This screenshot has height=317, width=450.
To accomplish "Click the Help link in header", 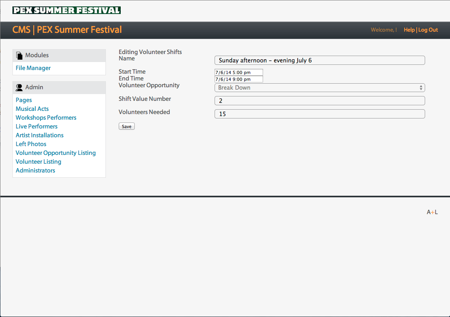I will tap(409, 30).
